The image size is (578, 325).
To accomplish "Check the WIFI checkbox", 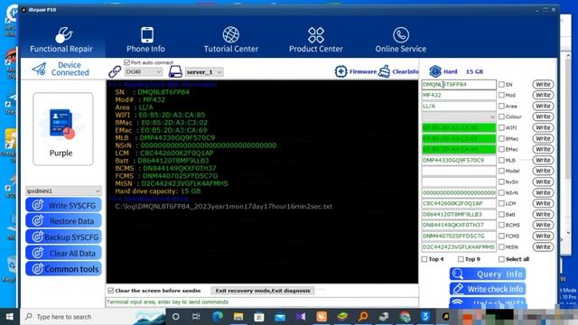I will pyautogui.click(x=501, y=127).
